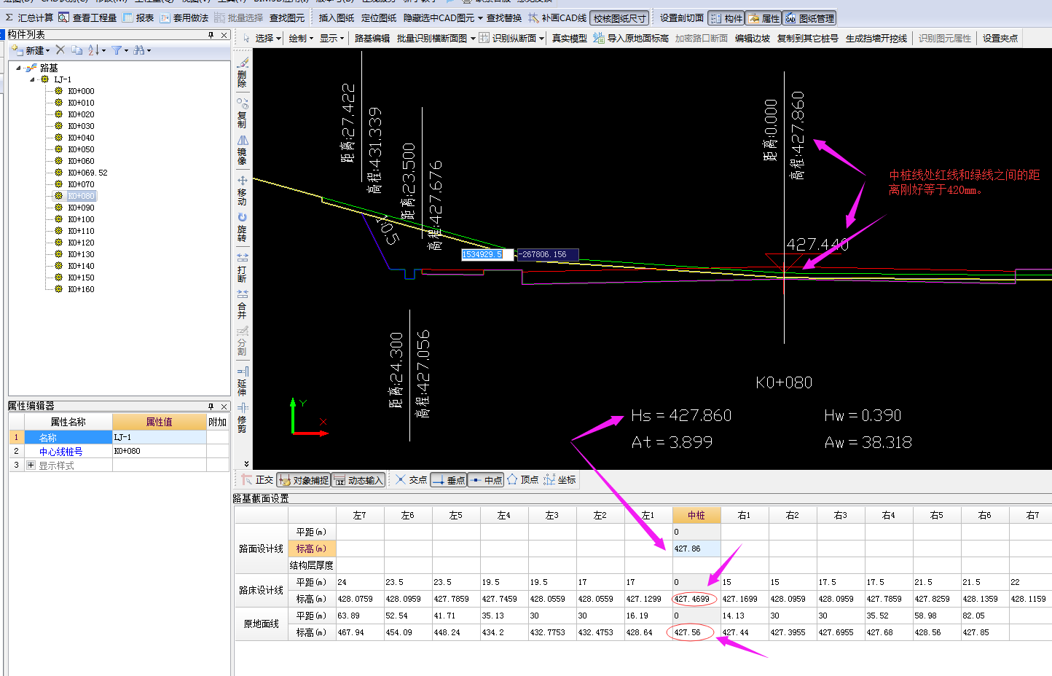Click 复制到其它桩号 button
1052x676 pixels.
807,38
